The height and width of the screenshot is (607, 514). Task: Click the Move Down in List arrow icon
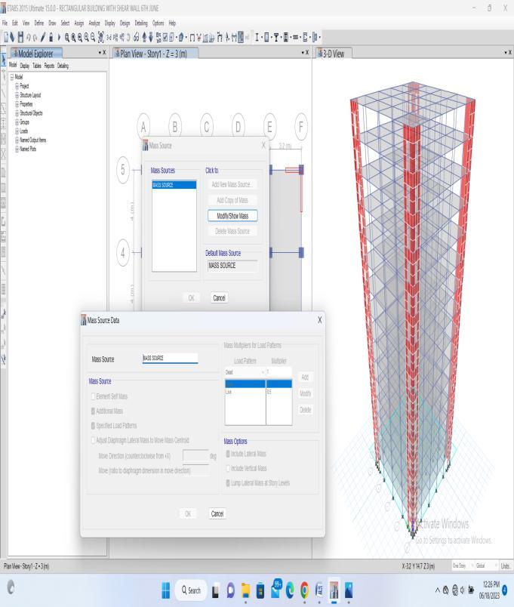[152, 37]
